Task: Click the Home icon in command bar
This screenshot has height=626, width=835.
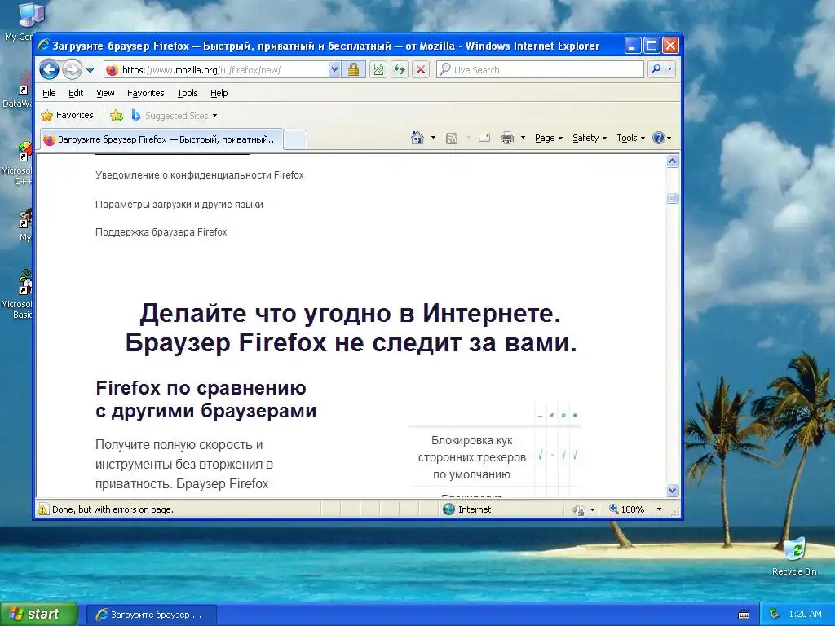Action: click(x=417, y=138)
